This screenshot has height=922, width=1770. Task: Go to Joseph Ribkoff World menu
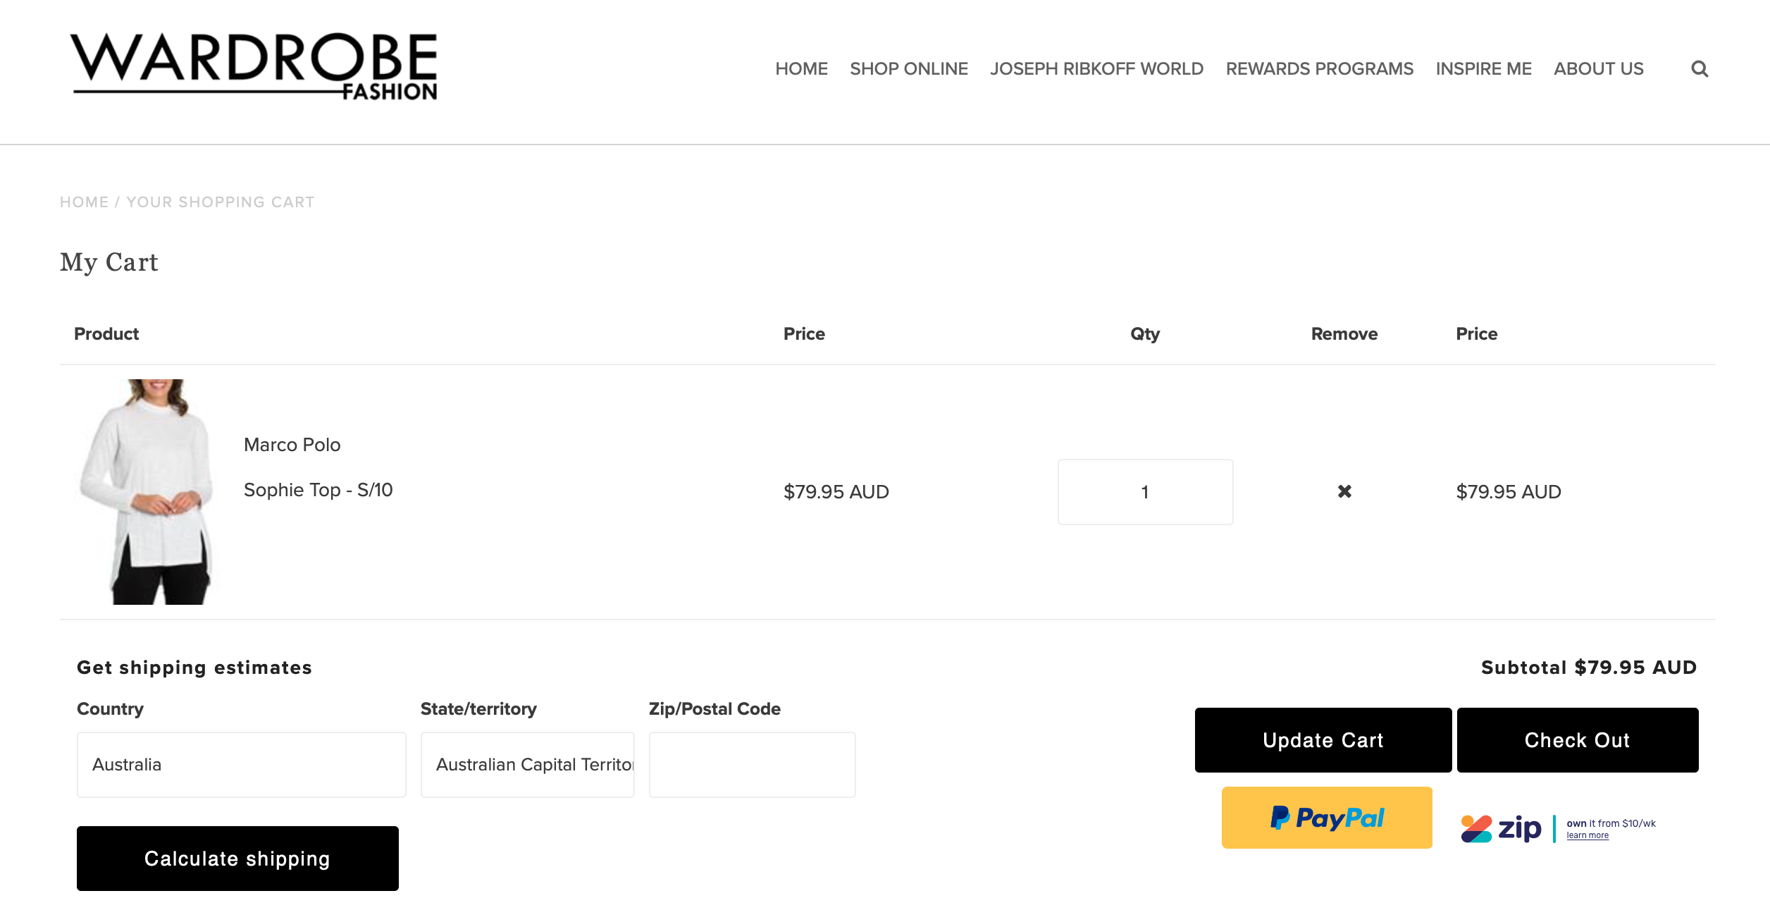pos(1096,69)
